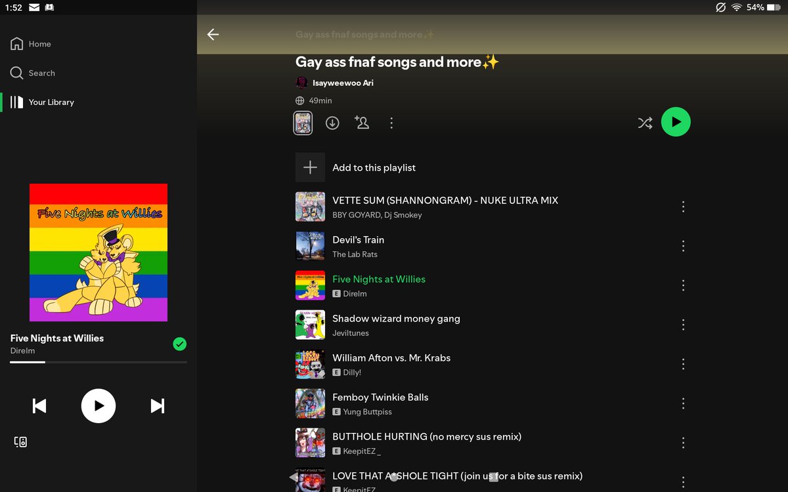Open now playing rainbow album cover
This screenshot has height=492, width=788.
coord(98,253)
